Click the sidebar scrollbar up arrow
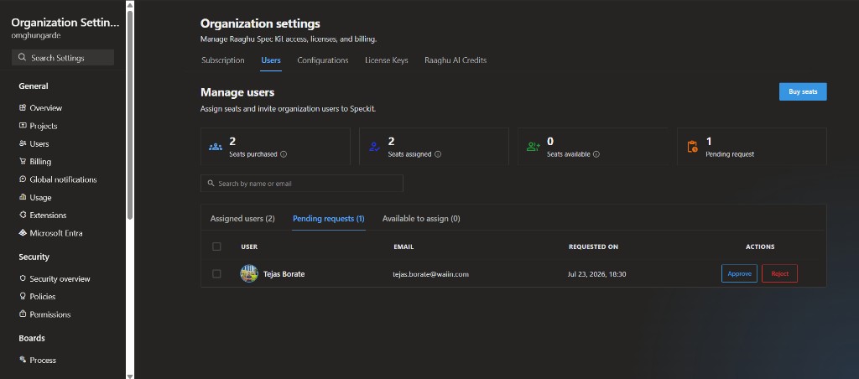Screen dimensions: 859x379 130,5
